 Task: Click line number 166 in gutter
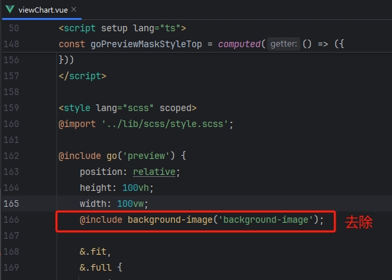[x=11, y=219]
